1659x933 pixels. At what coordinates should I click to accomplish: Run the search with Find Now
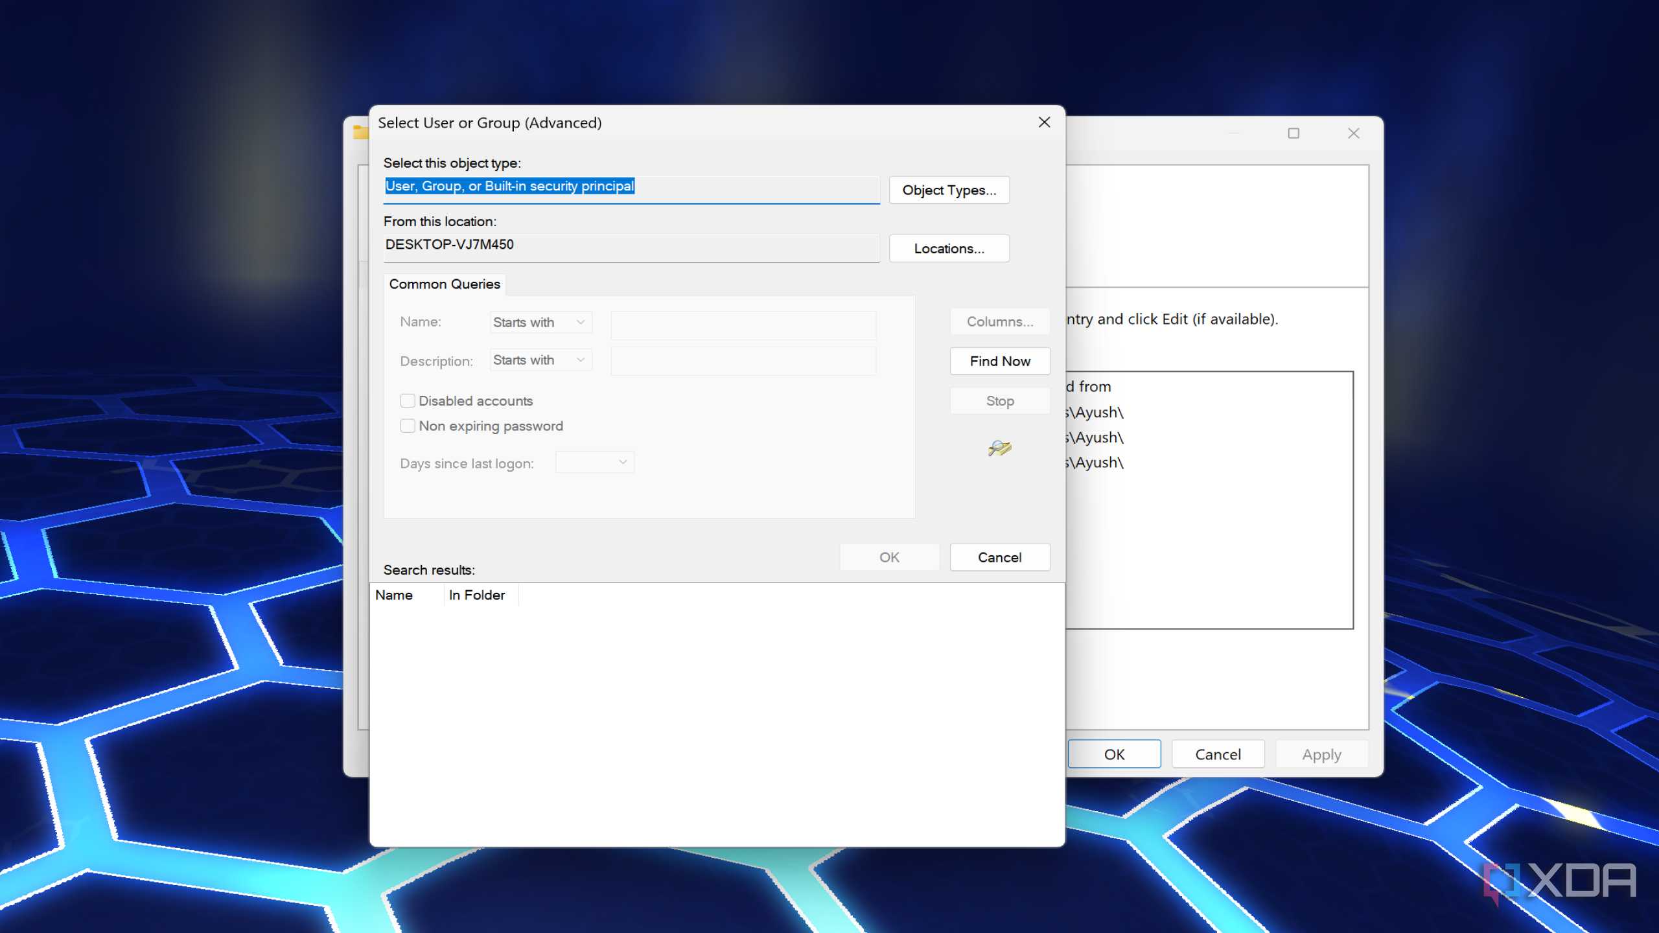(x=999, y=361)
